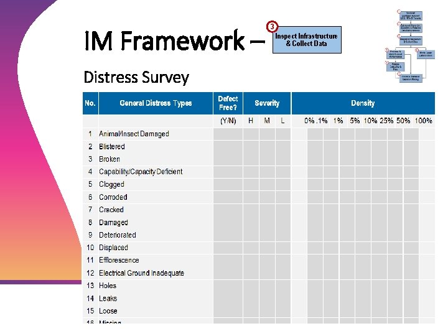Image resolution: width=448 pixels, height=336 pixels.
Task: Select the "Defect Free?" column header
Action: coord(228,103)
